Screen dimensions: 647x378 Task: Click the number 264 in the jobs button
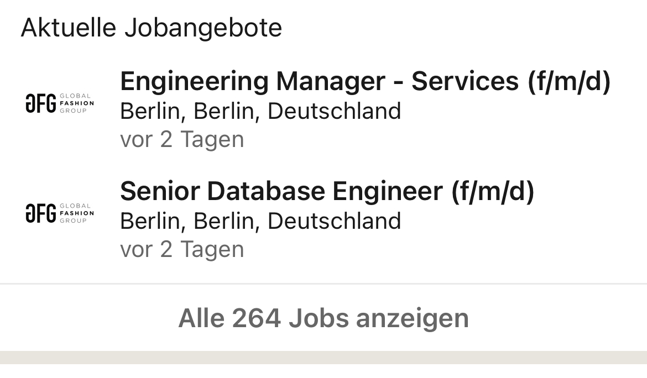[x=257, y=318]
